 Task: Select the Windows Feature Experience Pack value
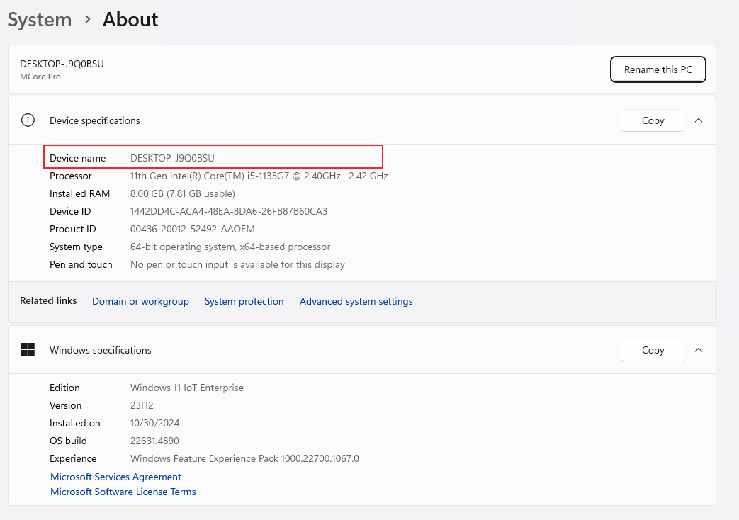point(244,458)
